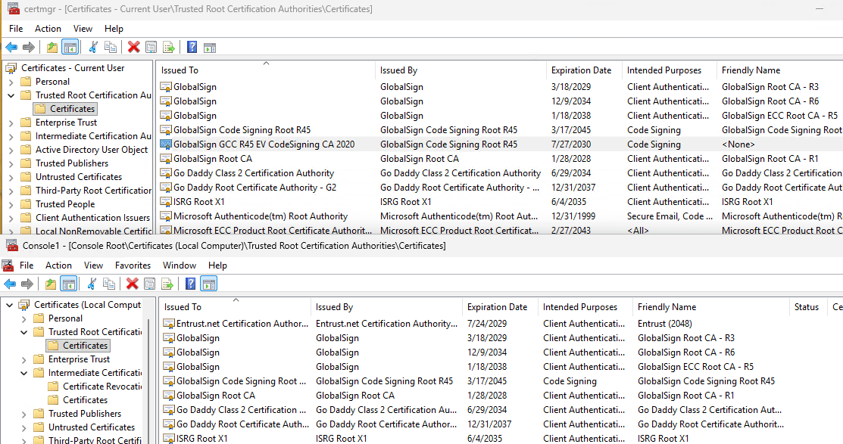Screen dimensions: 843x444
Task: Click red Delete X in certmgr toolbar
Action: tap(134, 47)
